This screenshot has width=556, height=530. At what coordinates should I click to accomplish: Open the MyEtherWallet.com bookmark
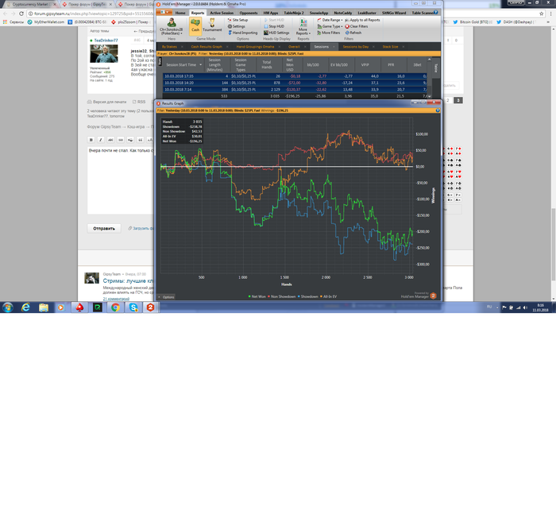[46, 22]
